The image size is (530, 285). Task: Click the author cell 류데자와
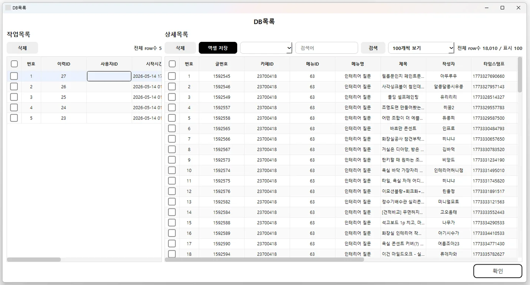(x=448, y=254)
